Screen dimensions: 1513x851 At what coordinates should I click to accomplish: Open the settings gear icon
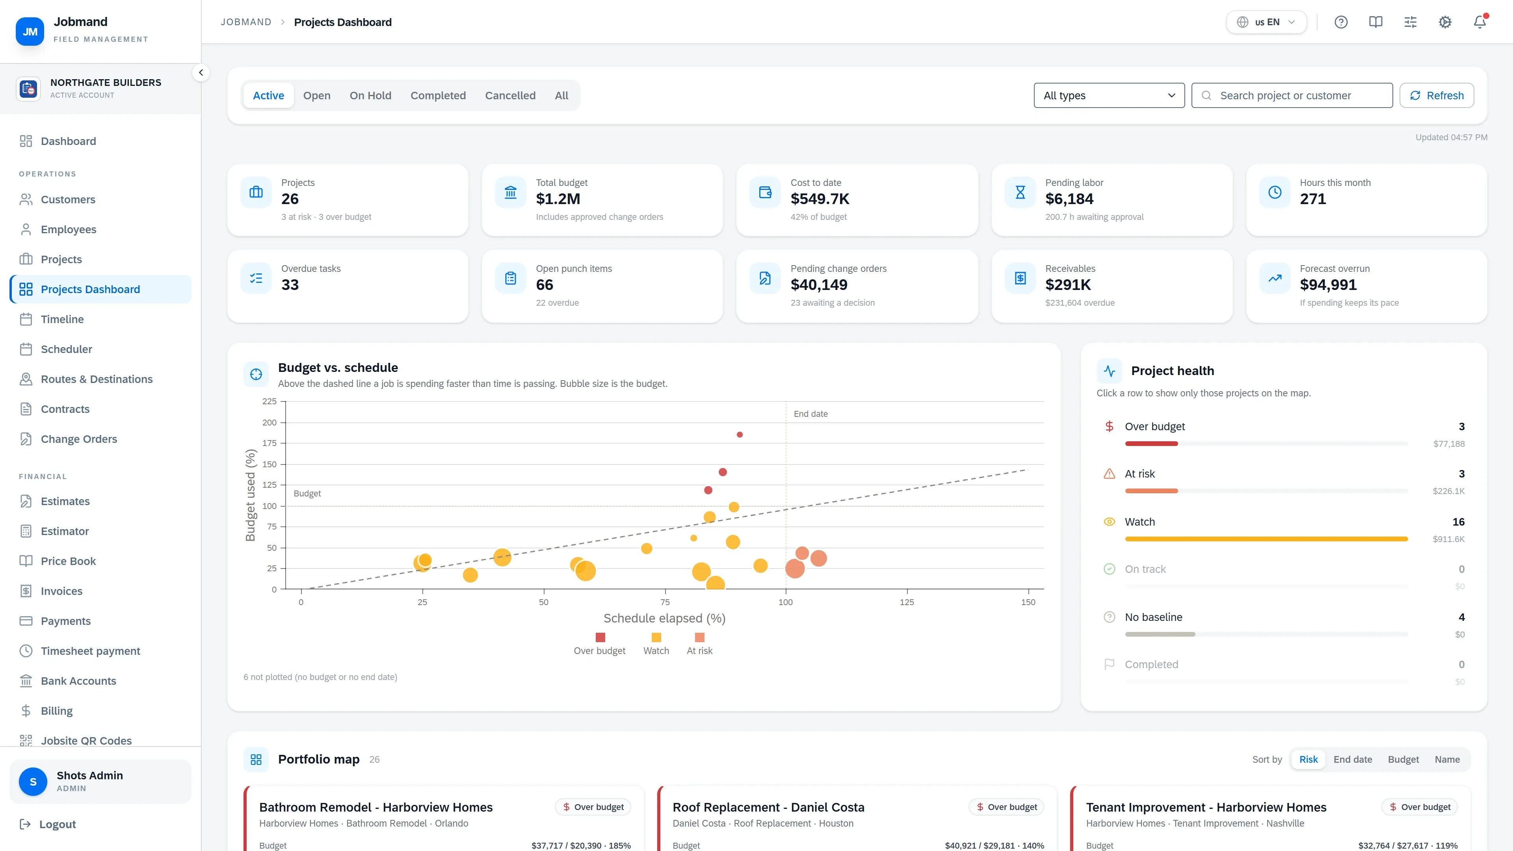click(x=1445, y=22)
